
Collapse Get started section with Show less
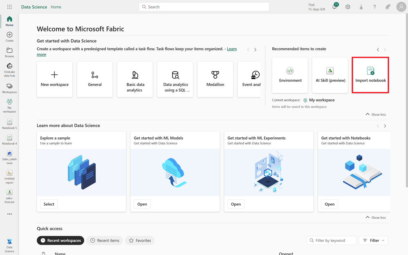376,114
